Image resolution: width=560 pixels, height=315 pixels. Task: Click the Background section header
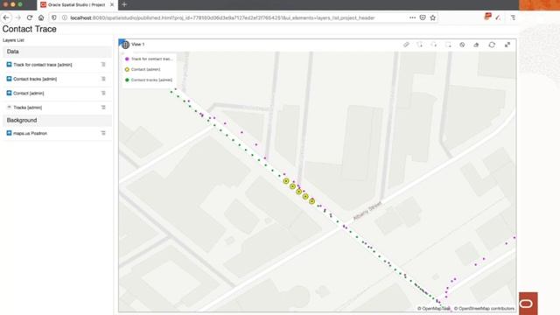click(57, 121)
